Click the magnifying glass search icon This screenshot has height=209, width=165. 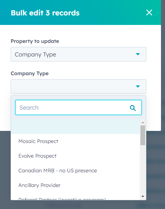coord(133,108)
